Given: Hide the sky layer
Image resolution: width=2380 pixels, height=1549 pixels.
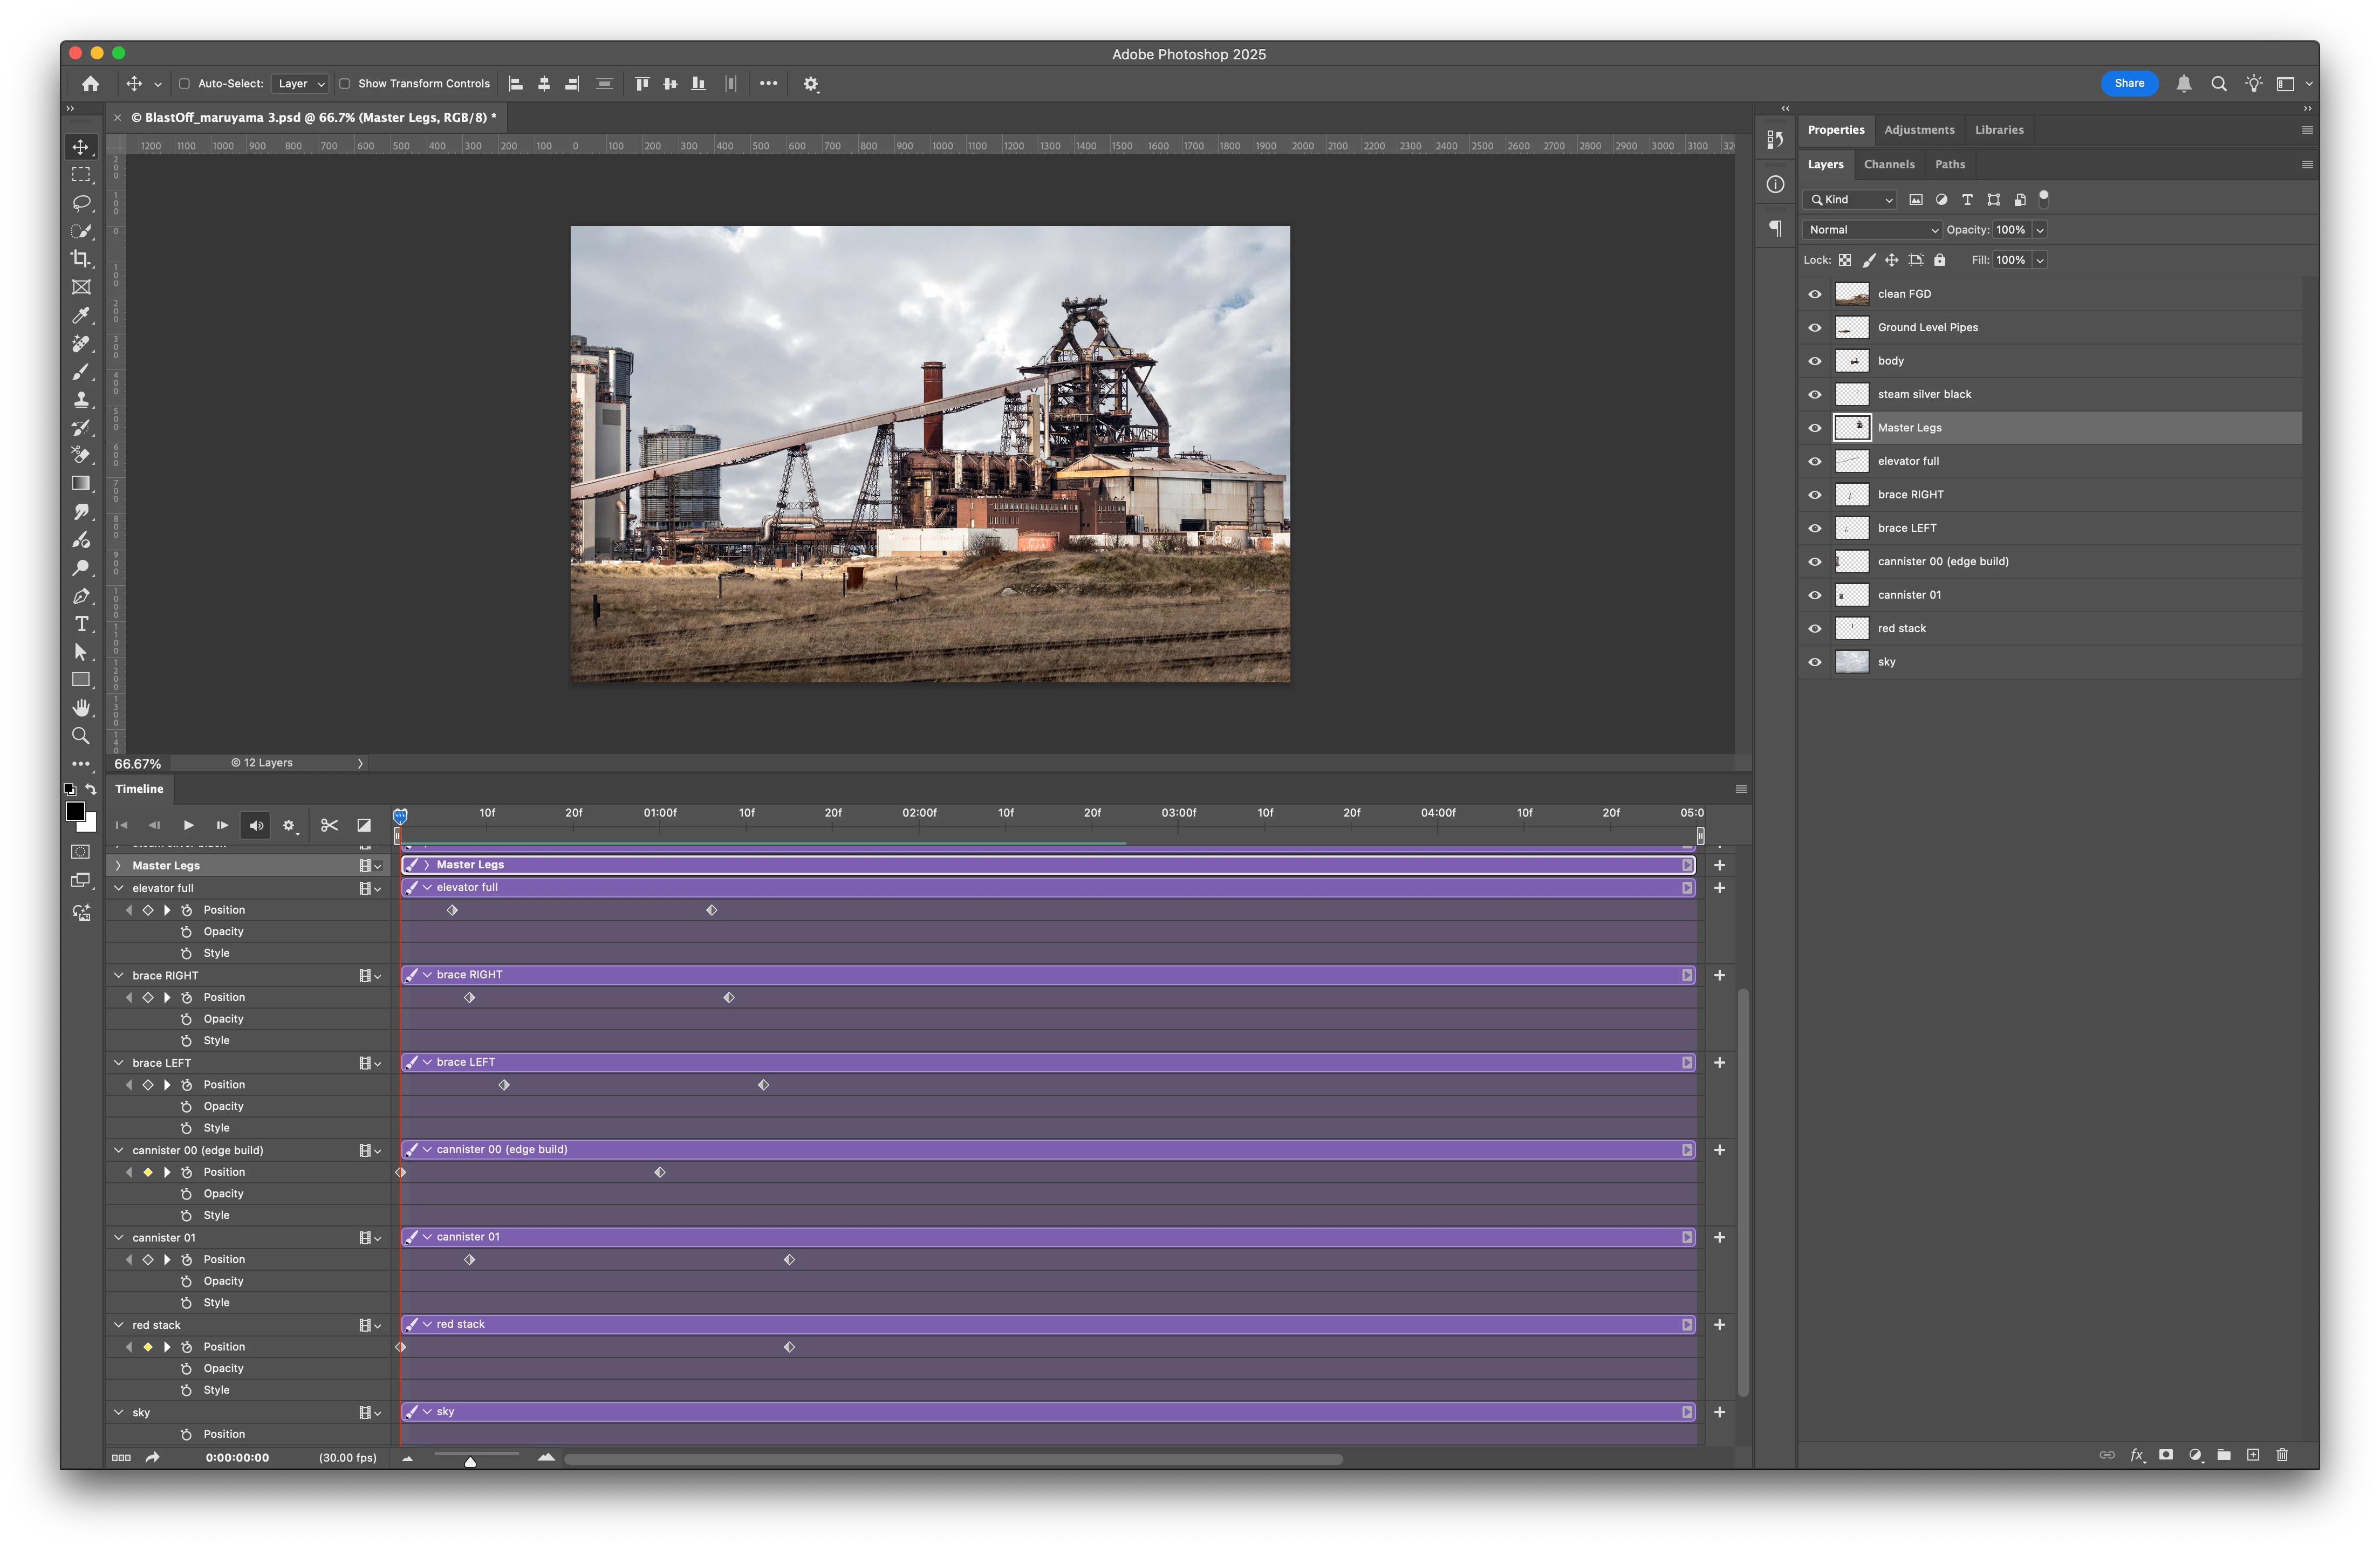Looking at the screenshot, I should [x=1815, y=662].
